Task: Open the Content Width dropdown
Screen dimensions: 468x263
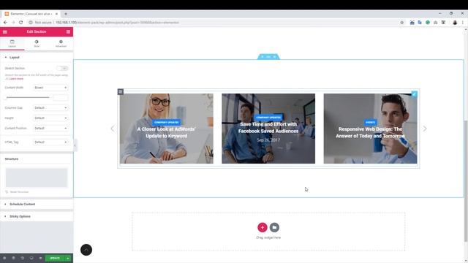Action: pos(50,88)
